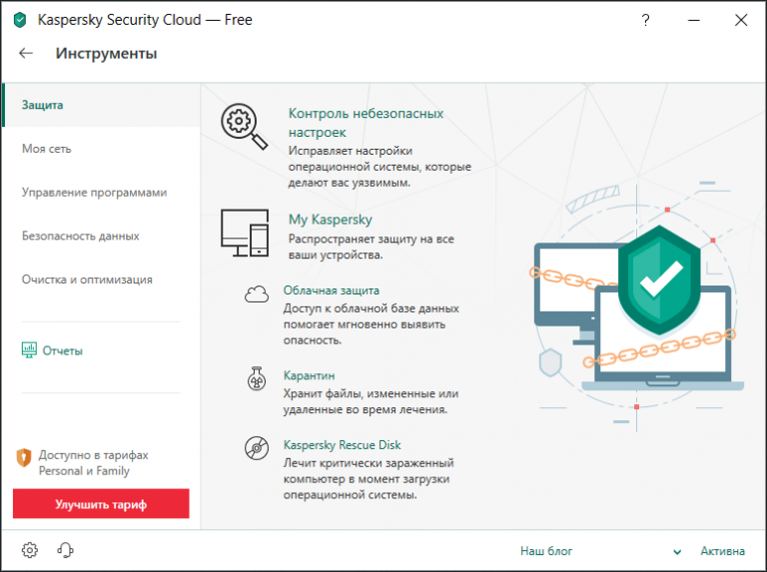Image resolution: width=767 pixels, height=572 pixels.
Task: Click the gear-and-magnifier icon for unsafe settings
Action: tap(245, 127)
